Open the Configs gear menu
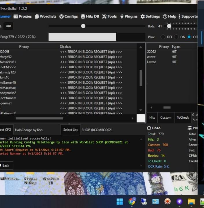 [69, 16]
